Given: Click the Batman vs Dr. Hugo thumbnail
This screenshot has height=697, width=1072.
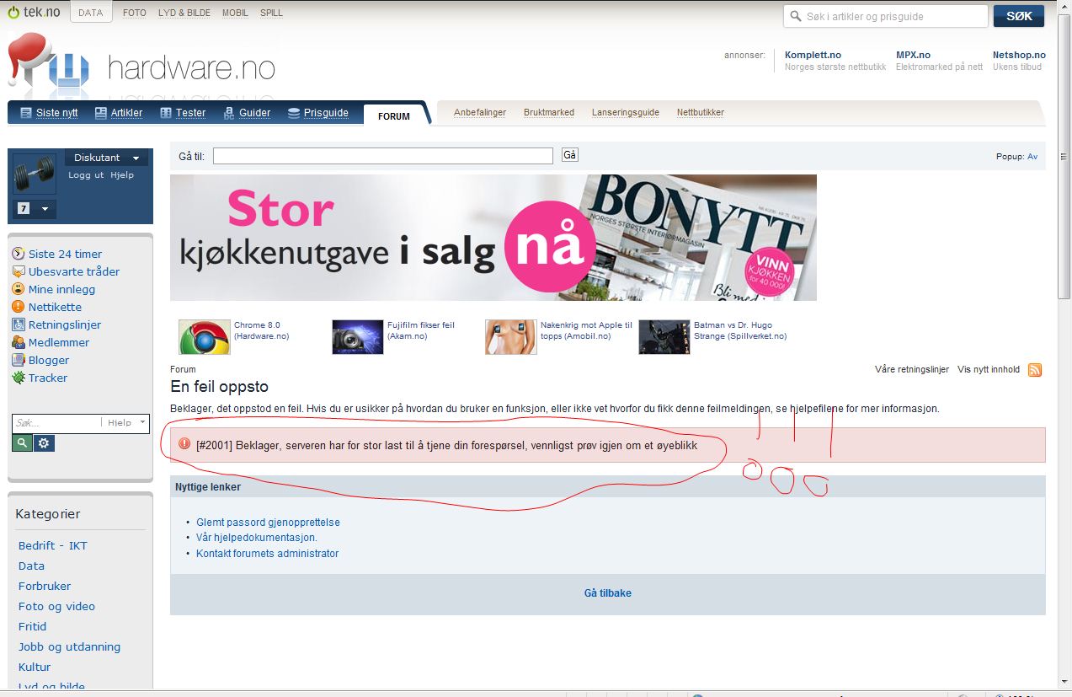Looking at the screenshot, I should (x=664, y=337).
